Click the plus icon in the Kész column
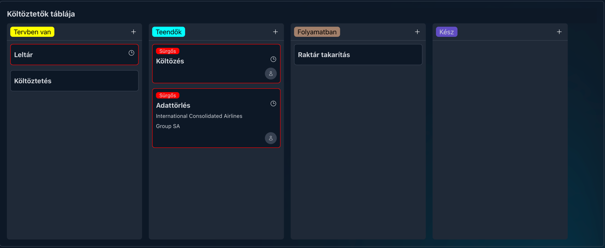Viewport: 605px width, 248px height. (559, 31)
